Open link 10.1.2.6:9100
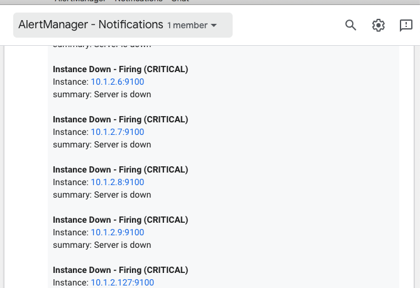This screenshot has height=288, width=420. point(118,82)
